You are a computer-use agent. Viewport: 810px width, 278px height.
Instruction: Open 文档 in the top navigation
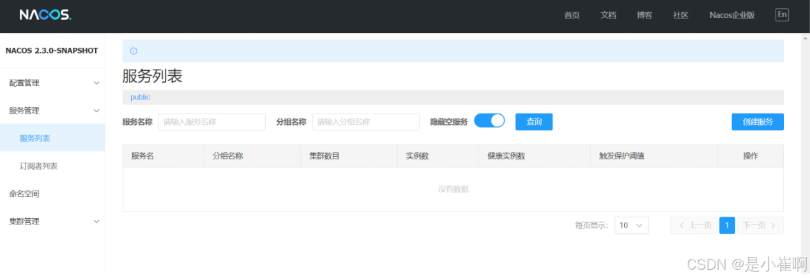pyautogui.click(x=608, y=15)
